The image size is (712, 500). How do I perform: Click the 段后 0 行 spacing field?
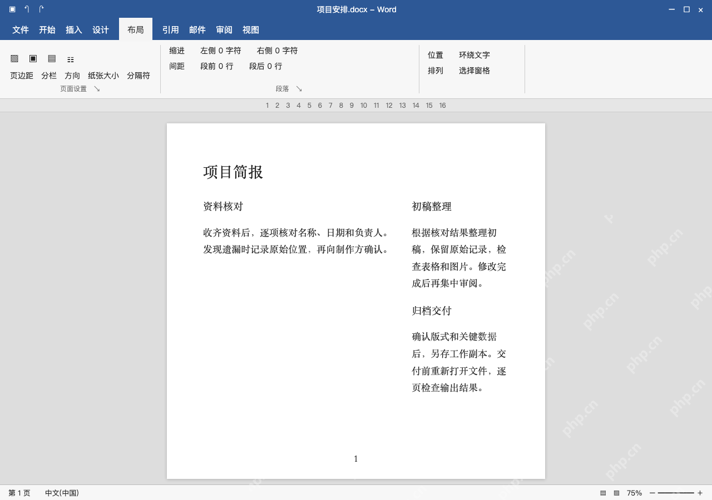[x=266, y=66]
